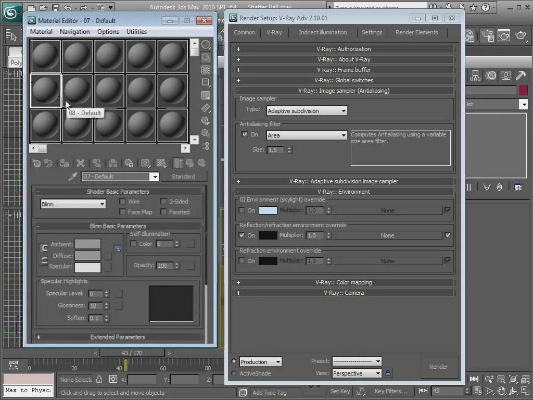Open Blinn shader type dropdown

pos(73,204)
